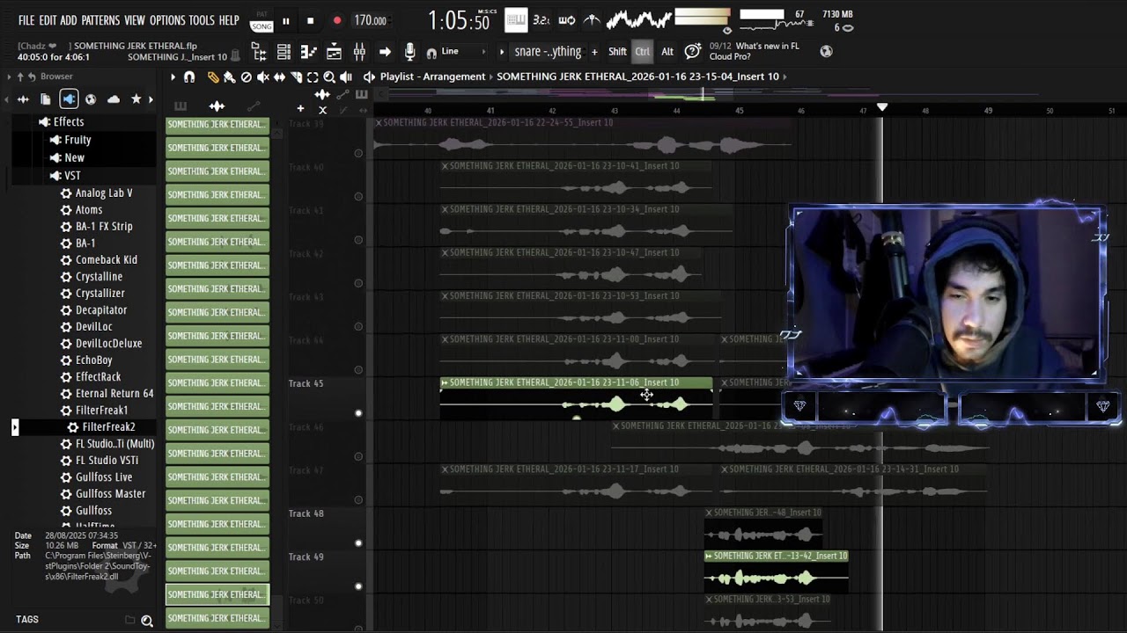This screenshot has height=633, width=1127.
Task: Stop playback with the stop button
Action: click(310, 20)
